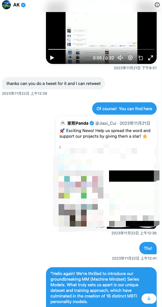Image resolution: width=162 pixels, height=307 pixels.
Task: Click the 'Thx!' message bubble
Action: (148, 248)
